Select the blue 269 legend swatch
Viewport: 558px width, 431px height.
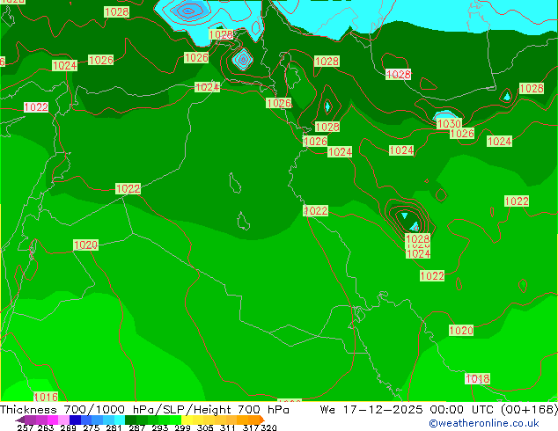pos(76,420)
